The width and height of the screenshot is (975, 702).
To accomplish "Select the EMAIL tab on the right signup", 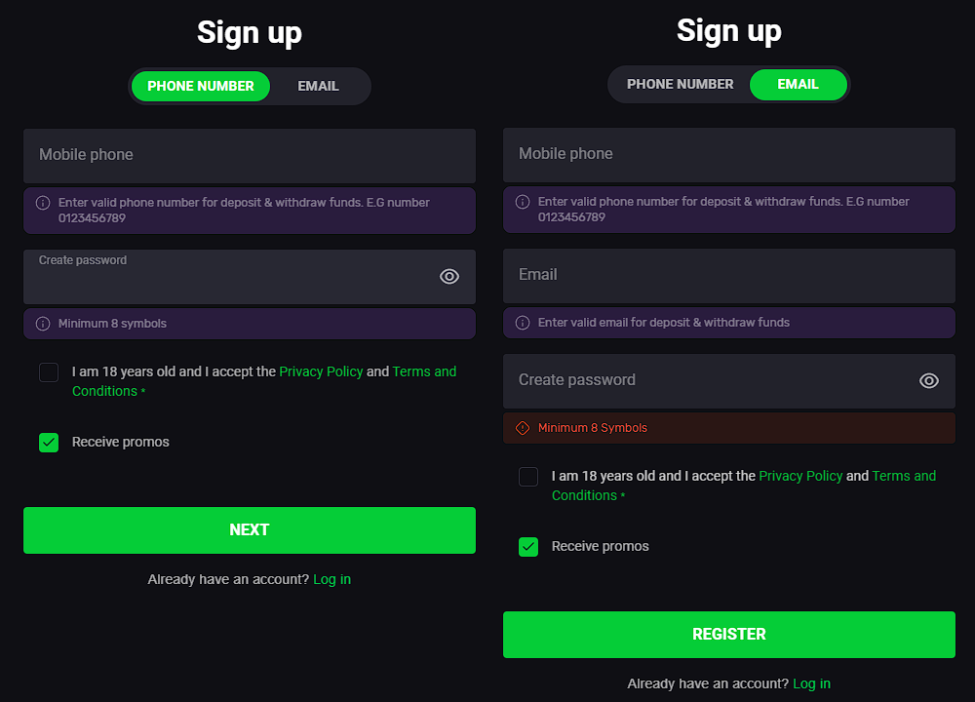I will pyautogui.click(x=799, y=84).
